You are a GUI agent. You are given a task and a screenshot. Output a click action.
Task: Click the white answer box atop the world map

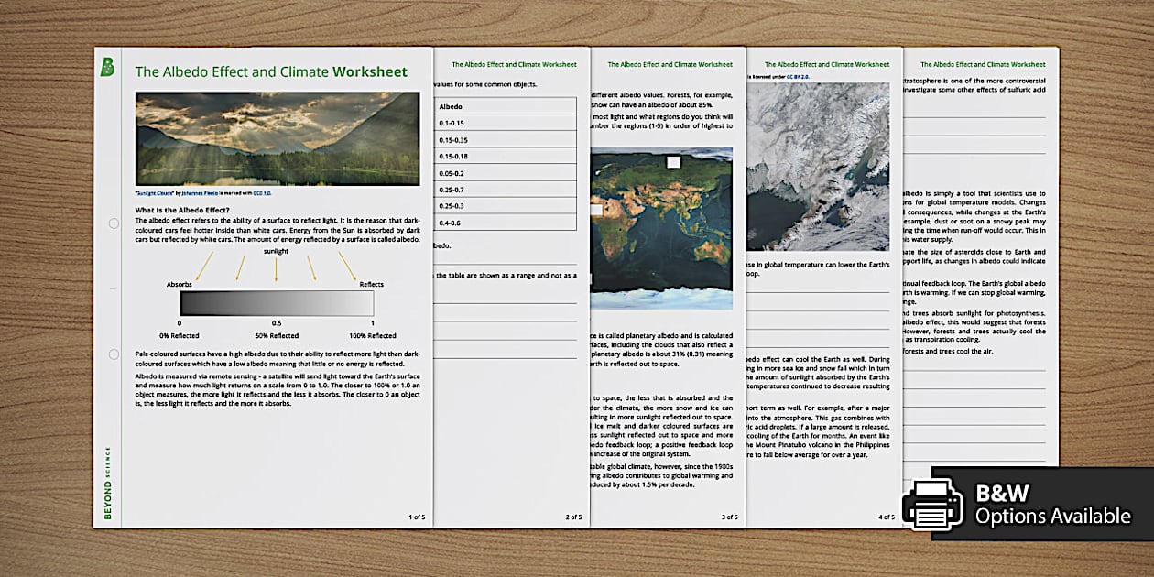click(x=674, y=162)
